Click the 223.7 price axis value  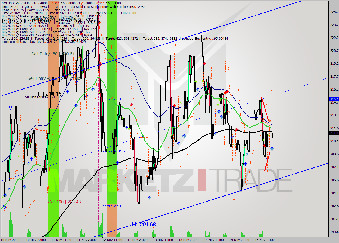[334, 25]
